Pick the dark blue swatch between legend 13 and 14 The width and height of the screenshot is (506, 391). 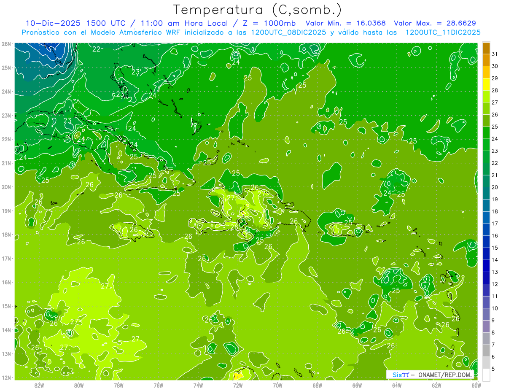tap(486, 266)
